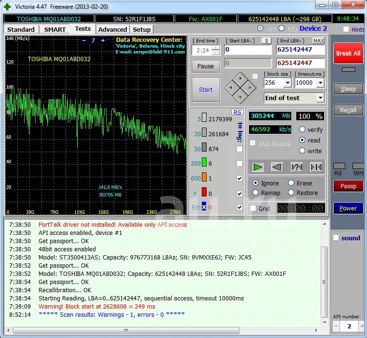Click the down arrow in navigation diamond
This screenshot has height=338, width=367.
pyautogui.click(x=240, y=97)
